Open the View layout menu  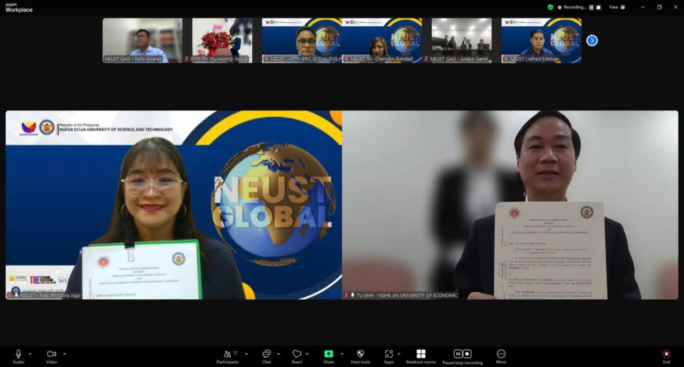617,7
